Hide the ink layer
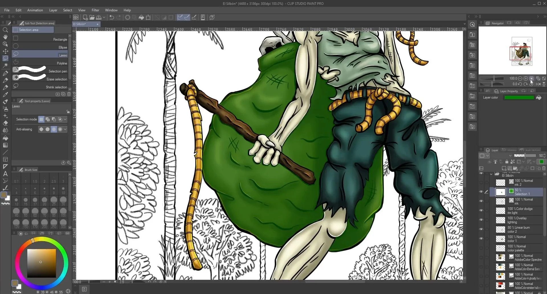 point(481,201)
